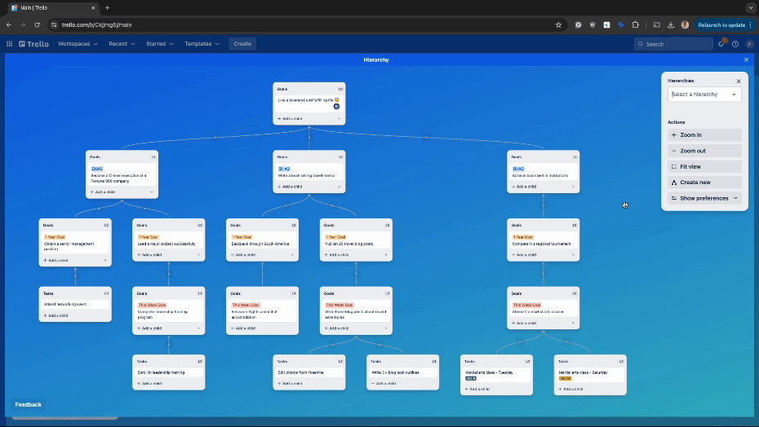Click plus icon on 'Enroll in leadership training' card
This screenshot has width=759, height=427.
pyautogui.click(x=139, y=384)
